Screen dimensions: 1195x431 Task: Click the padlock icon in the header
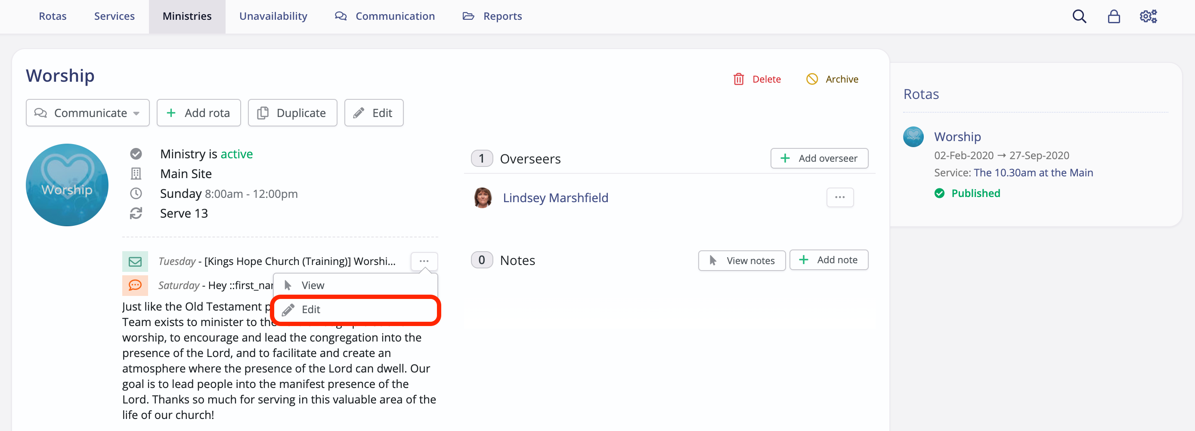[1114, 16]
